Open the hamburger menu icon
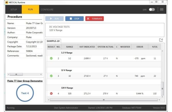172x112 pixels. click(x=162, y=9)
